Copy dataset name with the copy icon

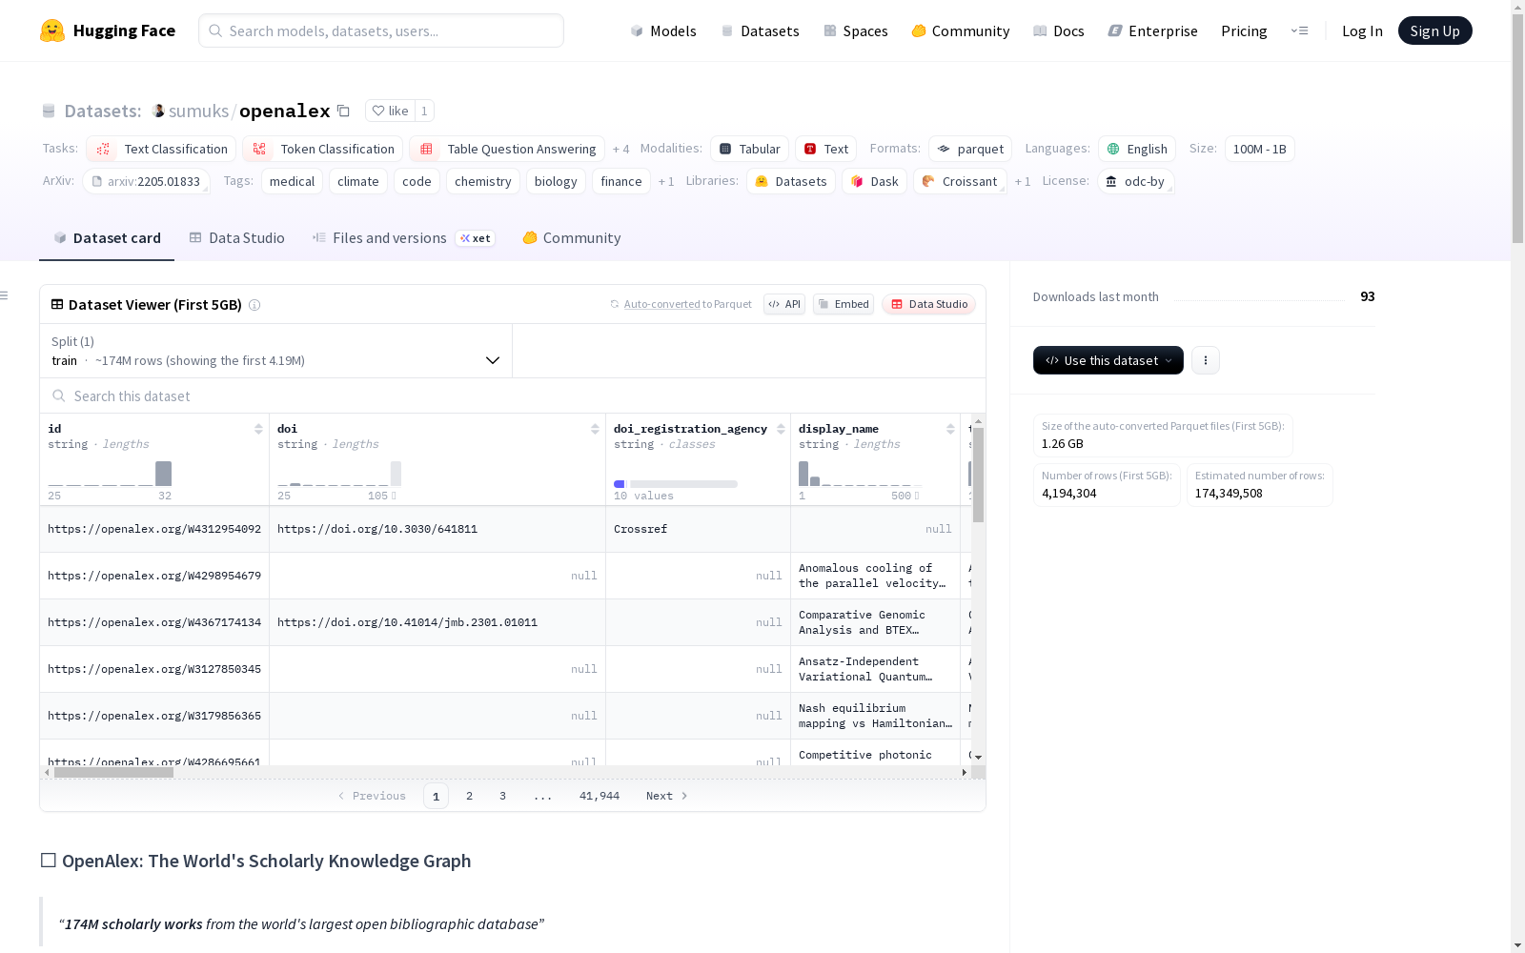click(x=344, y=111)
